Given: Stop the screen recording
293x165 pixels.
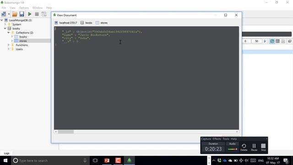Looking at the screenshot, I should (263, 147).
